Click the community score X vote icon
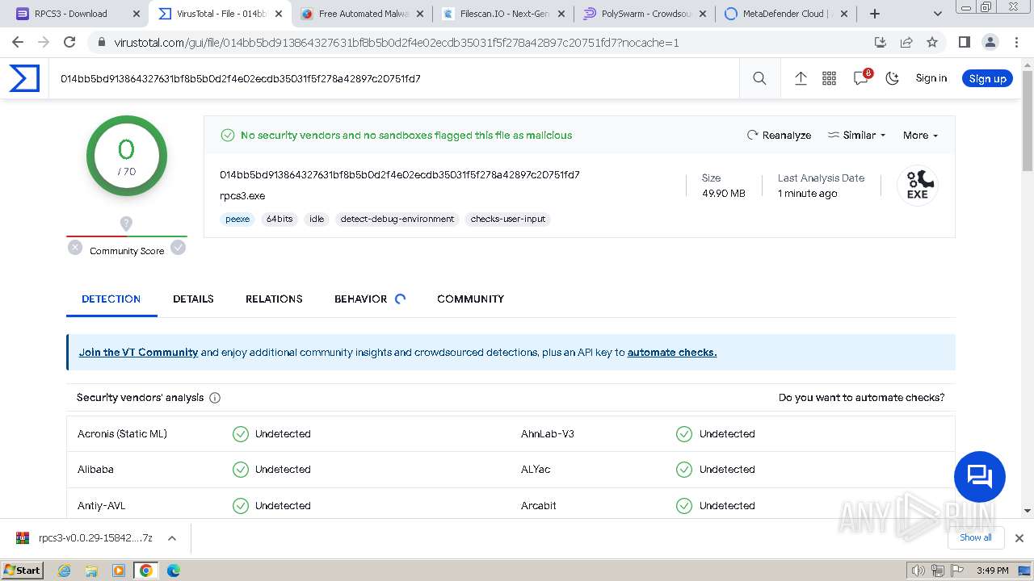This screenshot has height=581, width=1034. coord(75,248)
